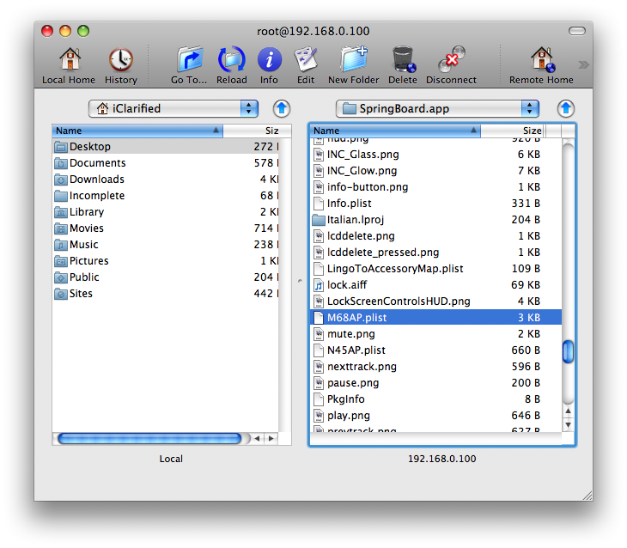The height and width of the screenshot is (548, 627).
Task: Open the SpringBoard.app remote path dropdown
Action: (x=437, y=108)
